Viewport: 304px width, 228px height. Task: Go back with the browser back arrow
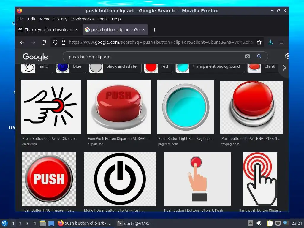point(22,42)
